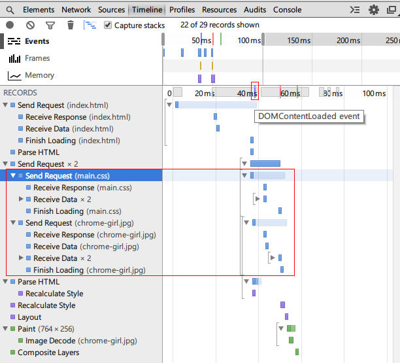This screenshot has width=400, height=363.
Task: Switch to the Network tab
Action: (x=76, y=10)
